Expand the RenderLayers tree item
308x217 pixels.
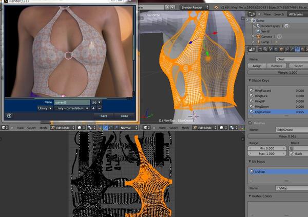pos(254,26)
